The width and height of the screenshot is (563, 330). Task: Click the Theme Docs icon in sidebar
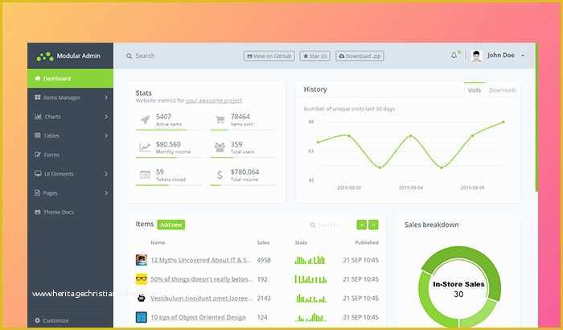[x=37, y=212]
